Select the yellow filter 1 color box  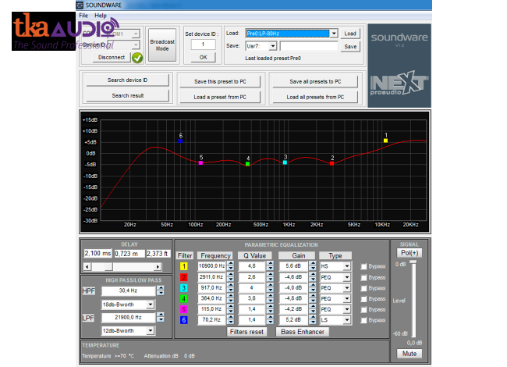[184, 266]
